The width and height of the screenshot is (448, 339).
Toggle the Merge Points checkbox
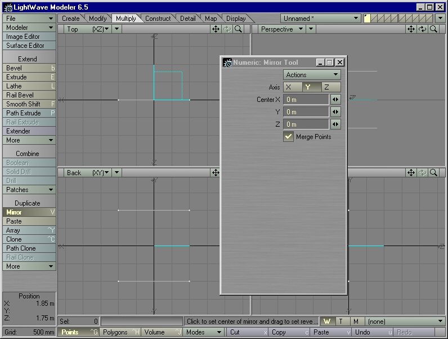click(288, 137)
